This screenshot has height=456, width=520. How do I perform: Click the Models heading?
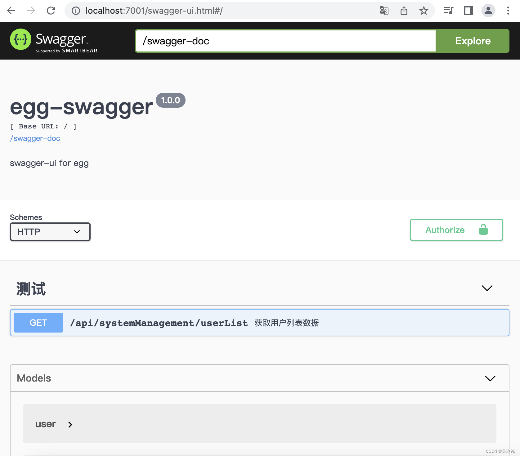34,378
